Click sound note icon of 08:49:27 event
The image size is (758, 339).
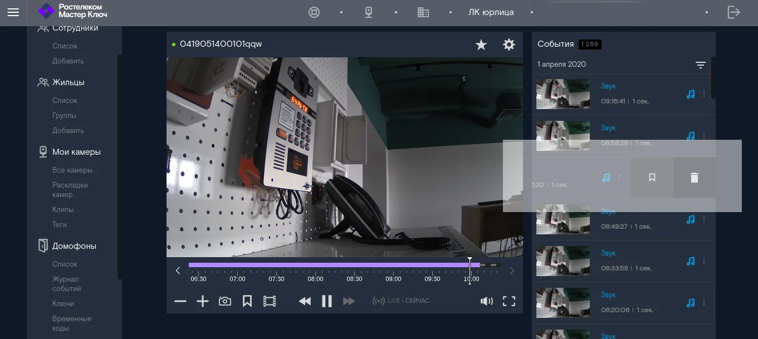coord(691,219)
